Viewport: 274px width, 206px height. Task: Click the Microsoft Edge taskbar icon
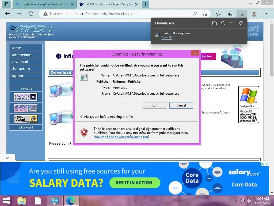pyautogui.click(x=71, y=201)
